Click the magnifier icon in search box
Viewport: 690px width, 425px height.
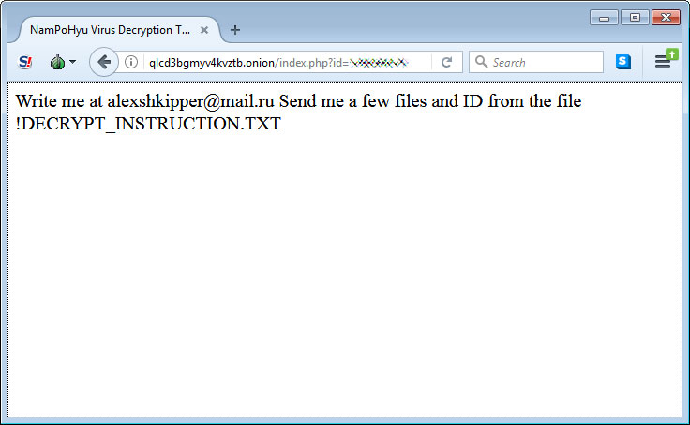[x=482, y=62]
